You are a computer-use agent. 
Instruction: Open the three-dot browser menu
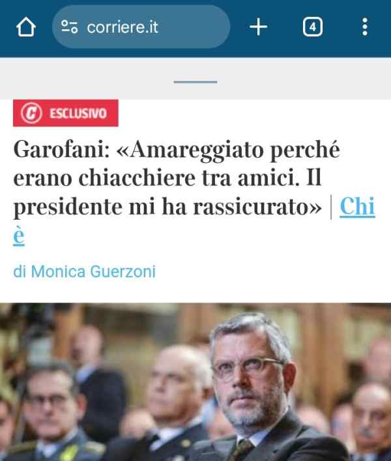364,27
